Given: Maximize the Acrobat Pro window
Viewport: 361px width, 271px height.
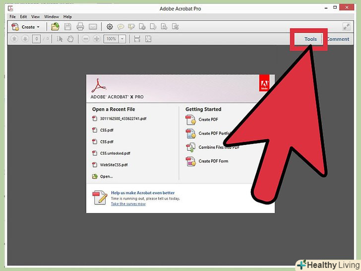Looking at the screenshot, I should pyautogui.click(x=335, y=7).
